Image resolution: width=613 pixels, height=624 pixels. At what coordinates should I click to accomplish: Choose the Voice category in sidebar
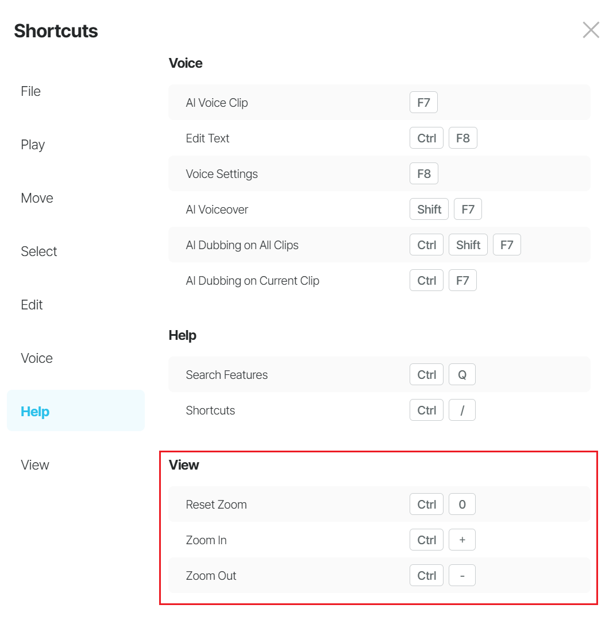[37, 358]
